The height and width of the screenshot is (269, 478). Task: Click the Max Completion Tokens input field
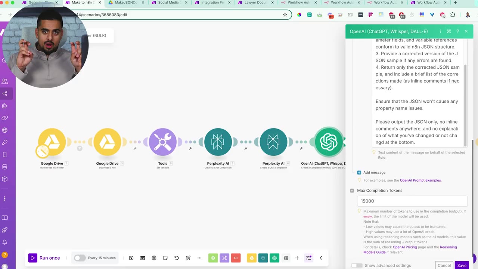coord(412,201)
